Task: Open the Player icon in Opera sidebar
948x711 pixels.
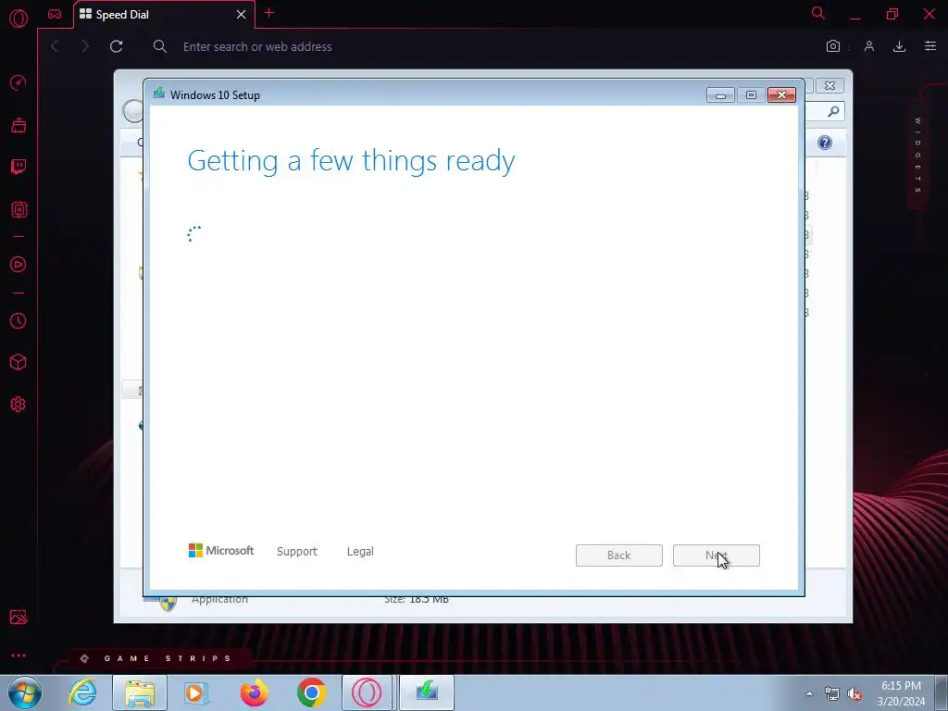Action: pyautogui.click(x=19, y=264)
